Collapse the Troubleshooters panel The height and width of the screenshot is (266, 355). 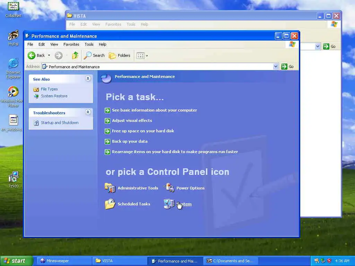[x=88, y=112]
